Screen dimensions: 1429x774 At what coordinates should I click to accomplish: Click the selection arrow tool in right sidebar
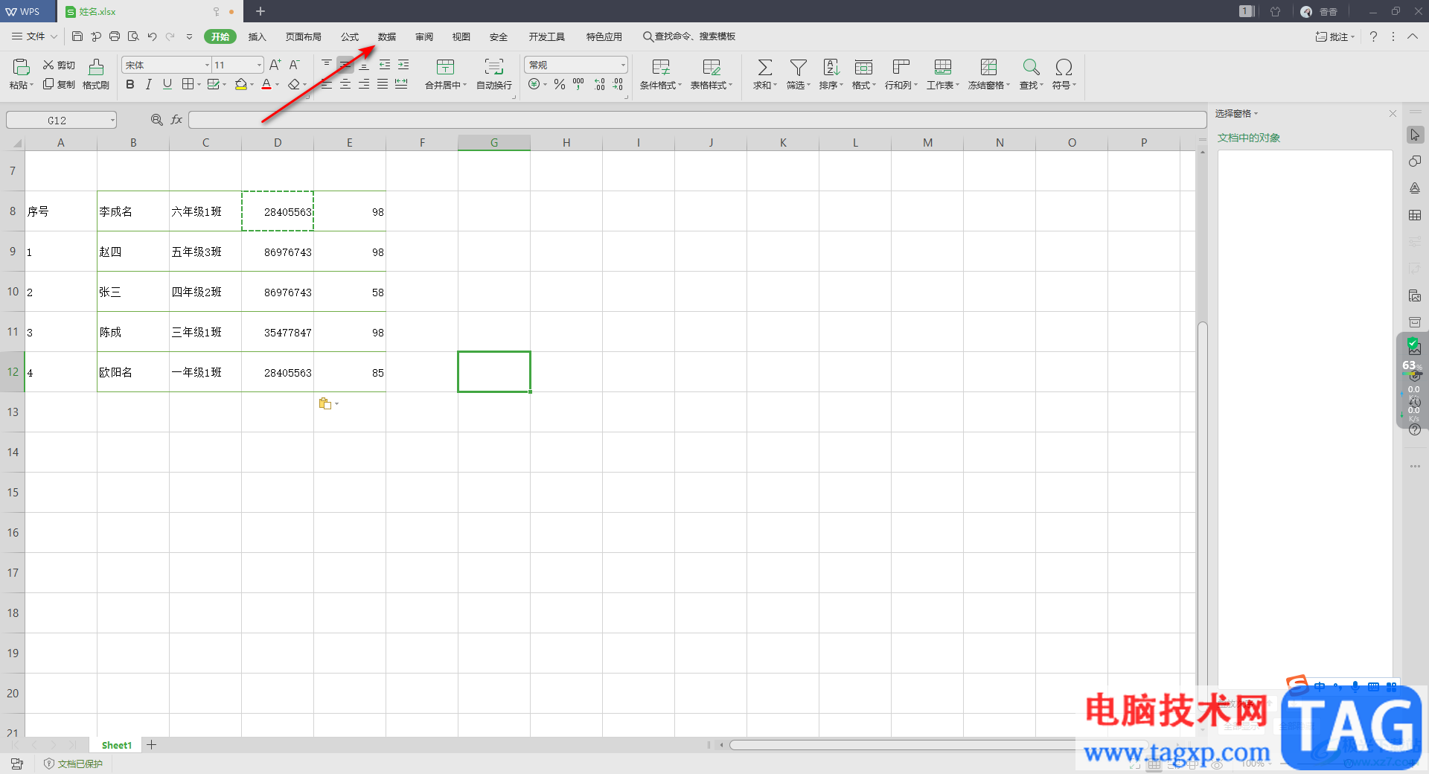[x=1415, y=135]
